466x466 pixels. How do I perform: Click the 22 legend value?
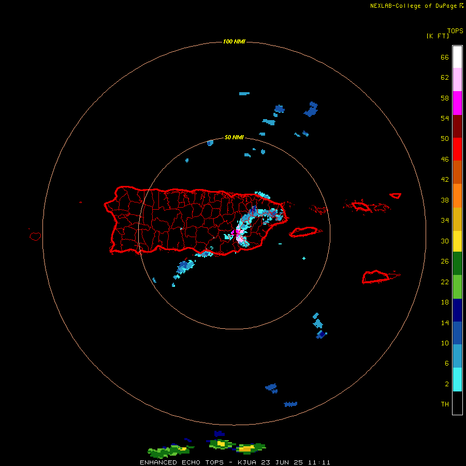[445, 282]
